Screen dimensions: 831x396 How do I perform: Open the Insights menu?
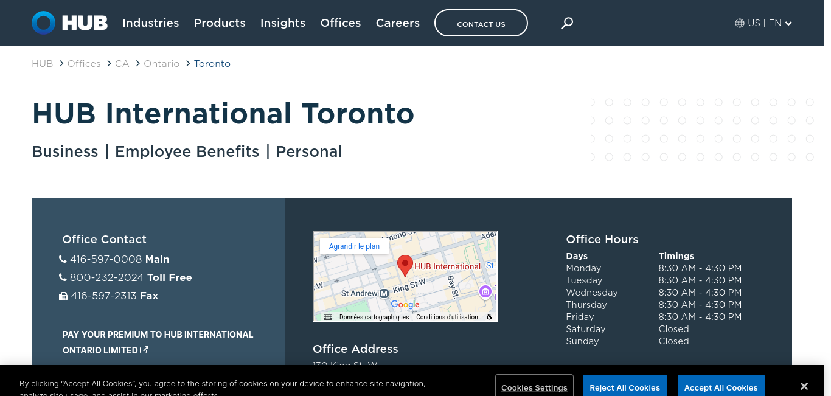283,23
